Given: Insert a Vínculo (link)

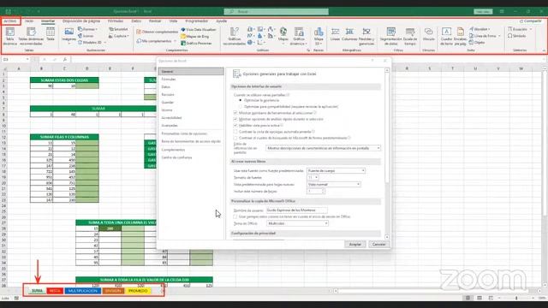Looking at the screenshot, I should pyautogui.click(x=428, y=34).
